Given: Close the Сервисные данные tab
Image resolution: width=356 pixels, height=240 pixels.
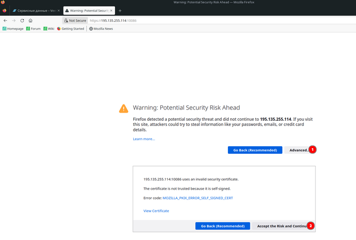Looking at the screenshot, I should [x=58, y=10].
